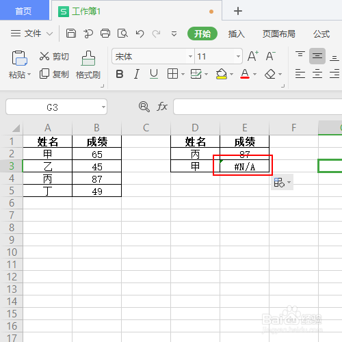Open the quick access toolbar customize arrow
Screen dimensions: 342x342
coord(174,34)
